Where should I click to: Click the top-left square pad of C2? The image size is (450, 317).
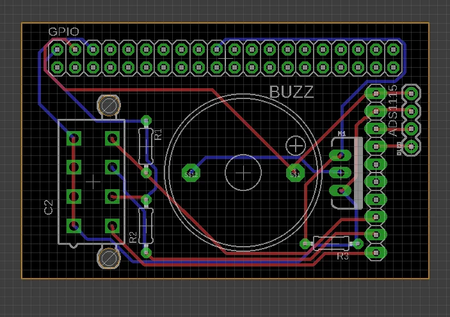click(x=74, y=139)
